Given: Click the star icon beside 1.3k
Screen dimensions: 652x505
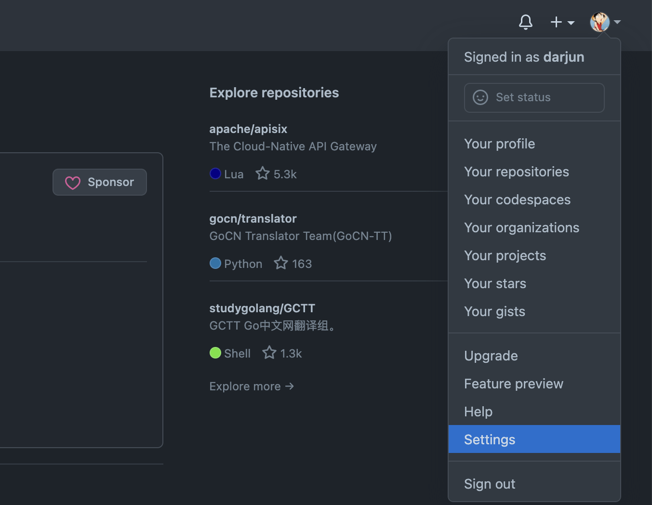Looking at the screenshot, I should tap(269, 352).
